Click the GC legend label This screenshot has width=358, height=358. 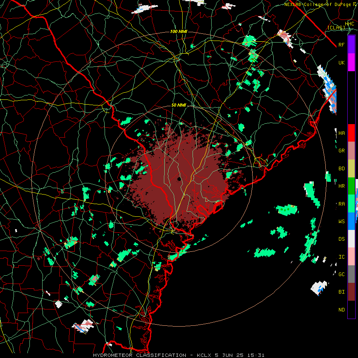pyautogui.click(x=342, y=274)
